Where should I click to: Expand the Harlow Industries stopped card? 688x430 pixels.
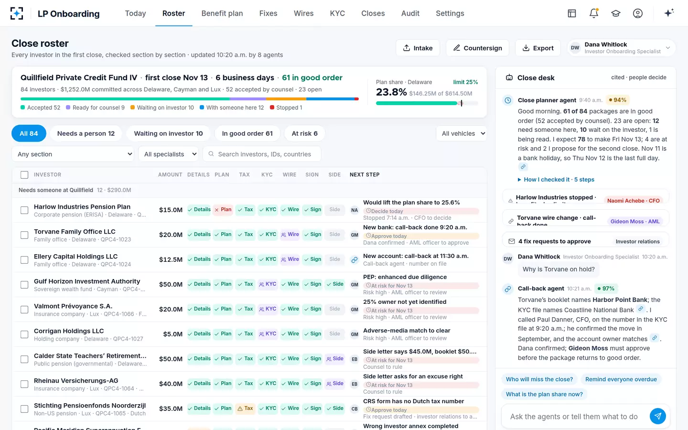point(586,197)
